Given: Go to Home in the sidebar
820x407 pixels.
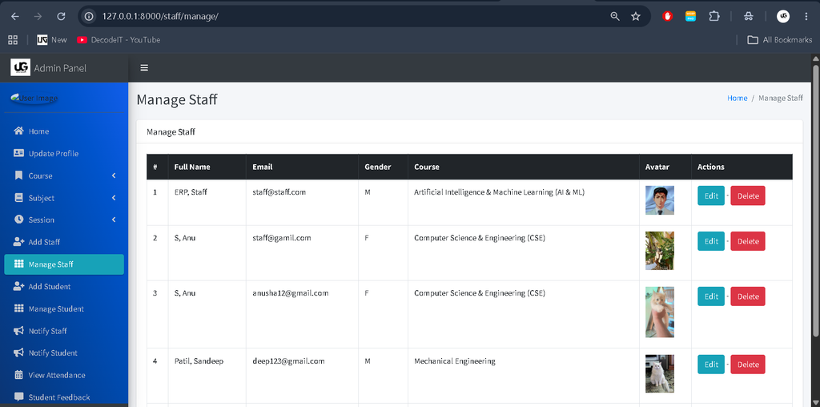Looking at the screenshot, I should pyautogui.click(x=64, y=131).
